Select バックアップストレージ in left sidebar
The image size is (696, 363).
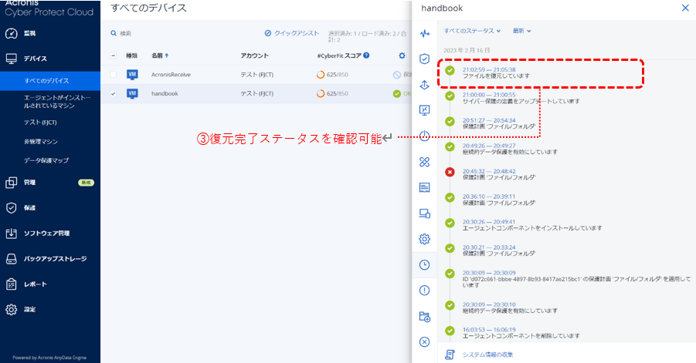pyautogui.click(x=54, y=259)
